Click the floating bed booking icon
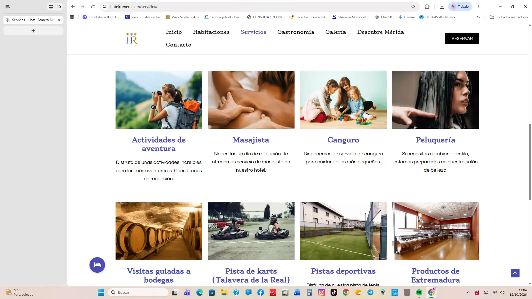Viewport: 532px width, 299px height. (x=97, y=265)
